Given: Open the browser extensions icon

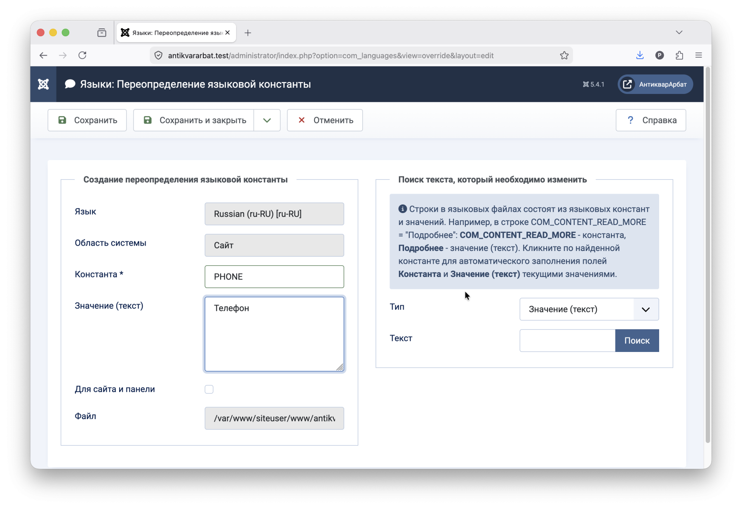Looking at the screenshot, I should [679, 55].
